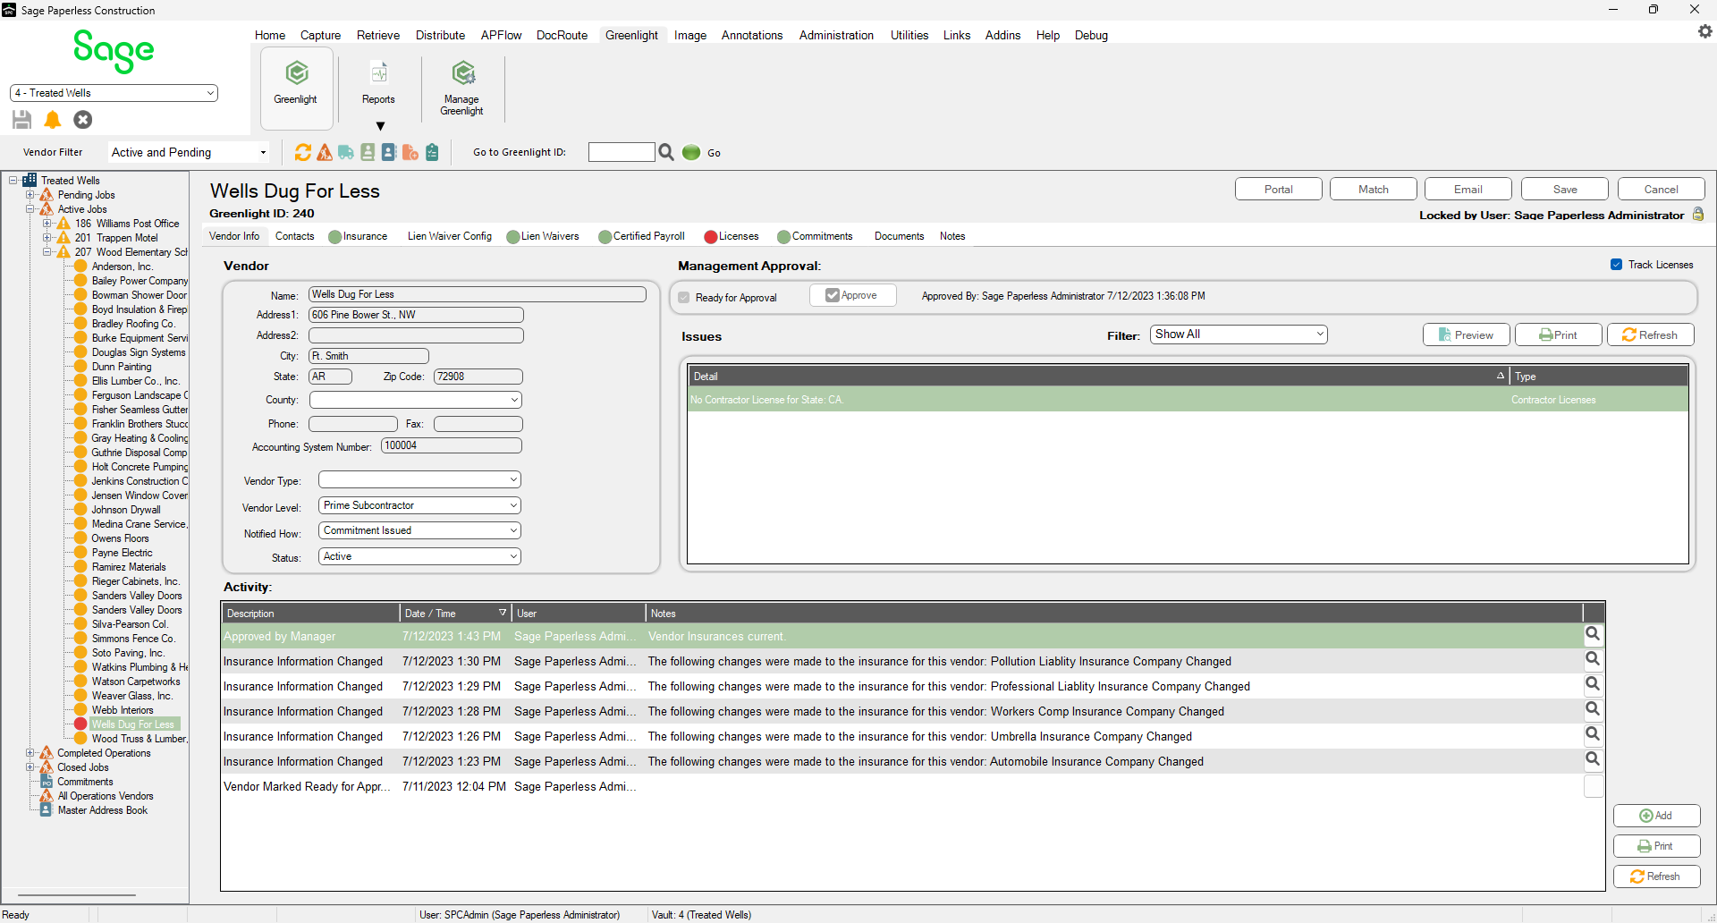Click the magnifier next to Greenlight ID field
The height and width of the screenshot is (923, 1717).
[x=666, y=153]
